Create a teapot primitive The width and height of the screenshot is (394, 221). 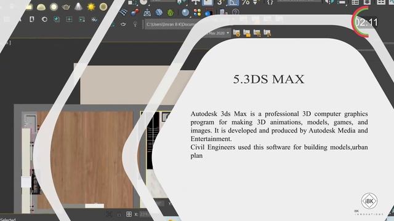click(x=66, y=7)
